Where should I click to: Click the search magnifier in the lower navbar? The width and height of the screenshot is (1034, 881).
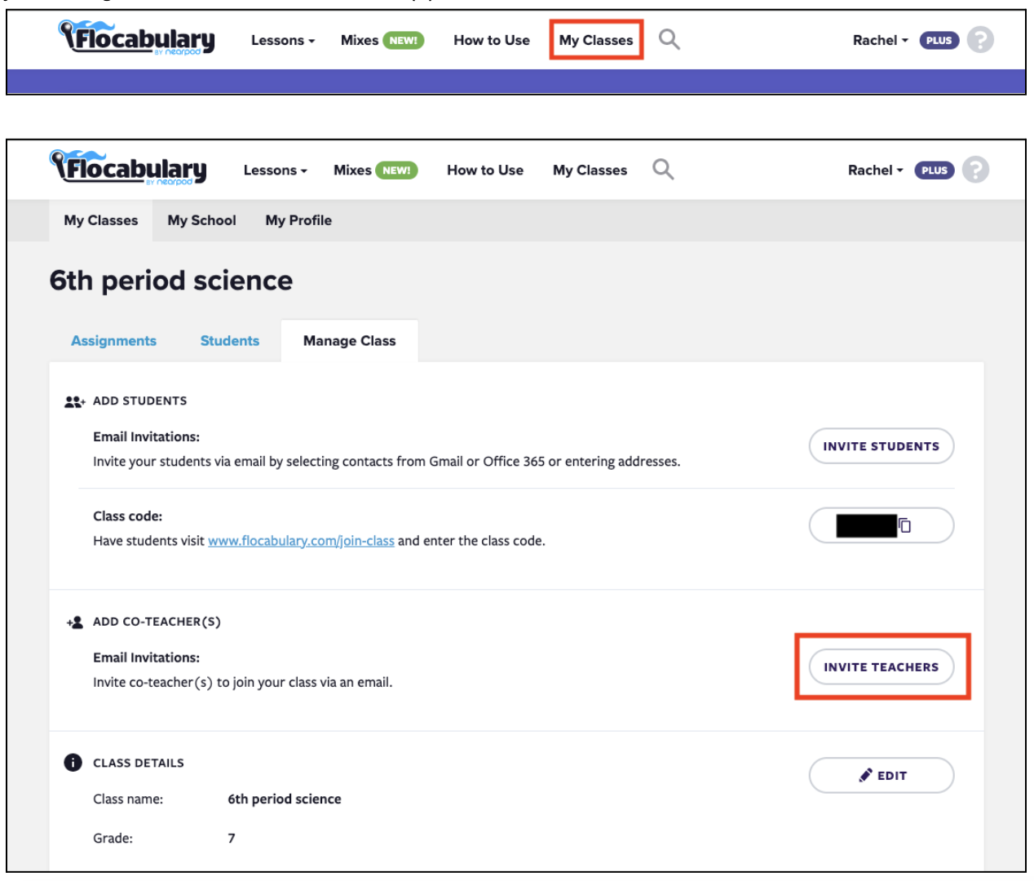pyautogui.click(x=663, y=170)
